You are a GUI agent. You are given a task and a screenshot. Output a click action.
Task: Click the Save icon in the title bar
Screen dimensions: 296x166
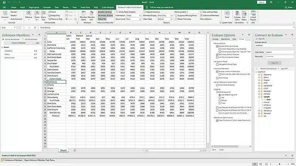click(4, 2)
